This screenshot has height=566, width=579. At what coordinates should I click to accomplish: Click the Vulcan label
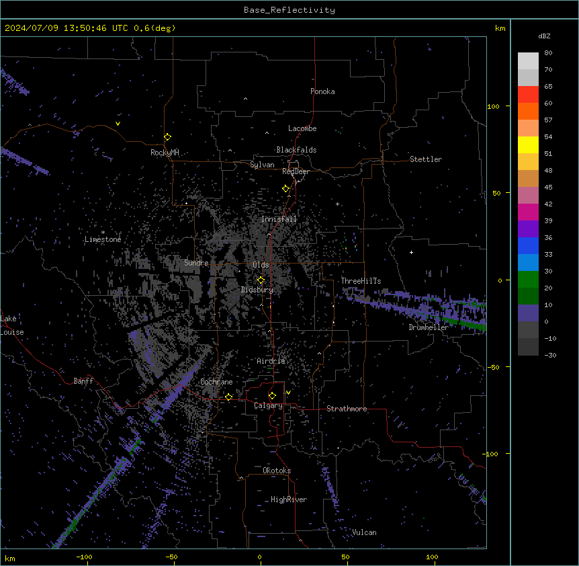pos(364,532)
